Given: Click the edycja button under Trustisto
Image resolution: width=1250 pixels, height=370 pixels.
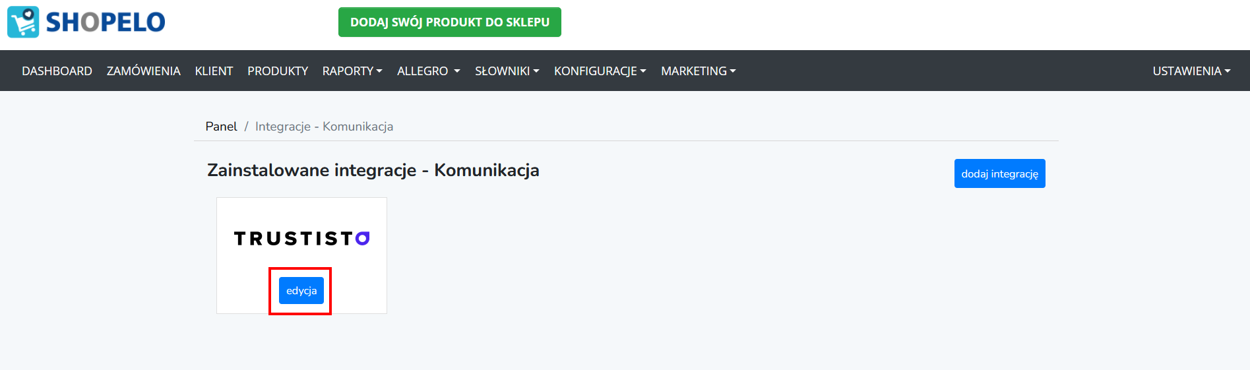Looking at the screenshot, I should click(x=301, y=291).
